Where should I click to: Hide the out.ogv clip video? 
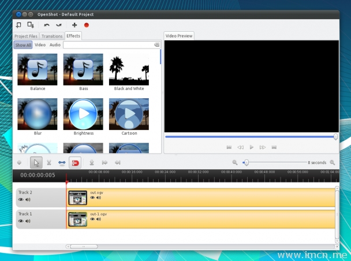[x=92, y=197]
